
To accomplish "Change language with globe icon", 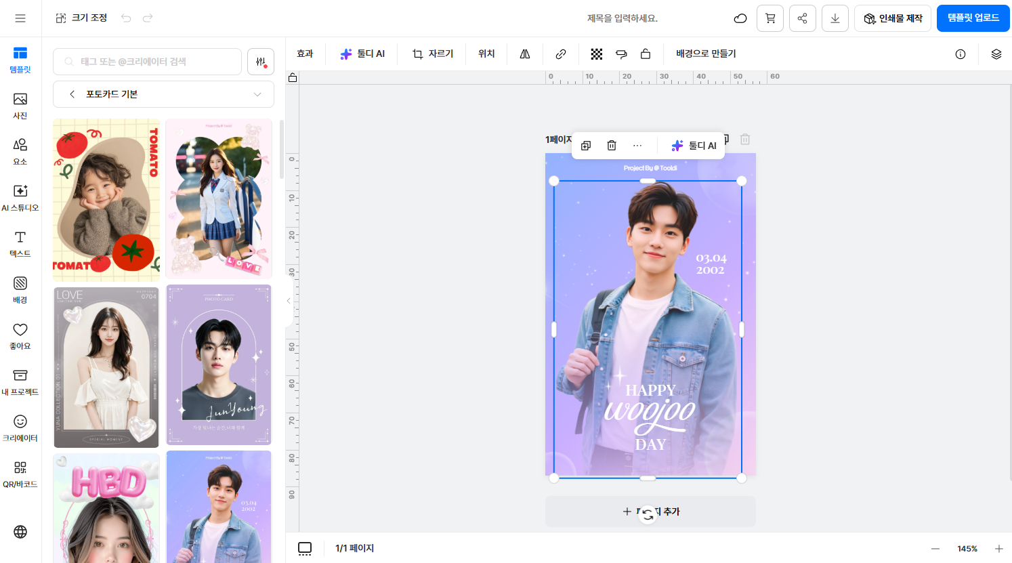I will pyautogui.click(x=20, y=532).
